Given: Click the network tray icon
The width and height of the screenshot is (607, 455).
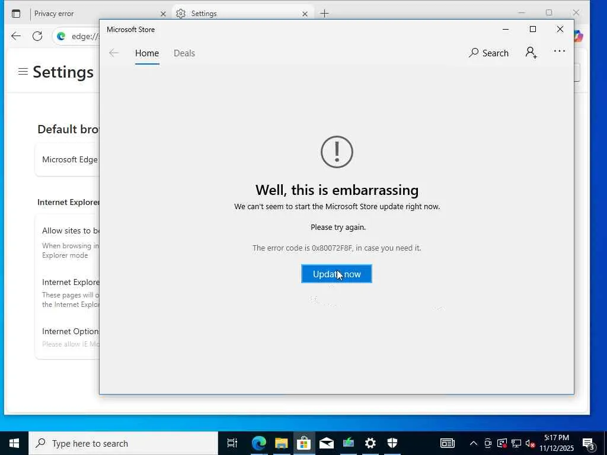Looking at the screenshot, I should [516, 443].
